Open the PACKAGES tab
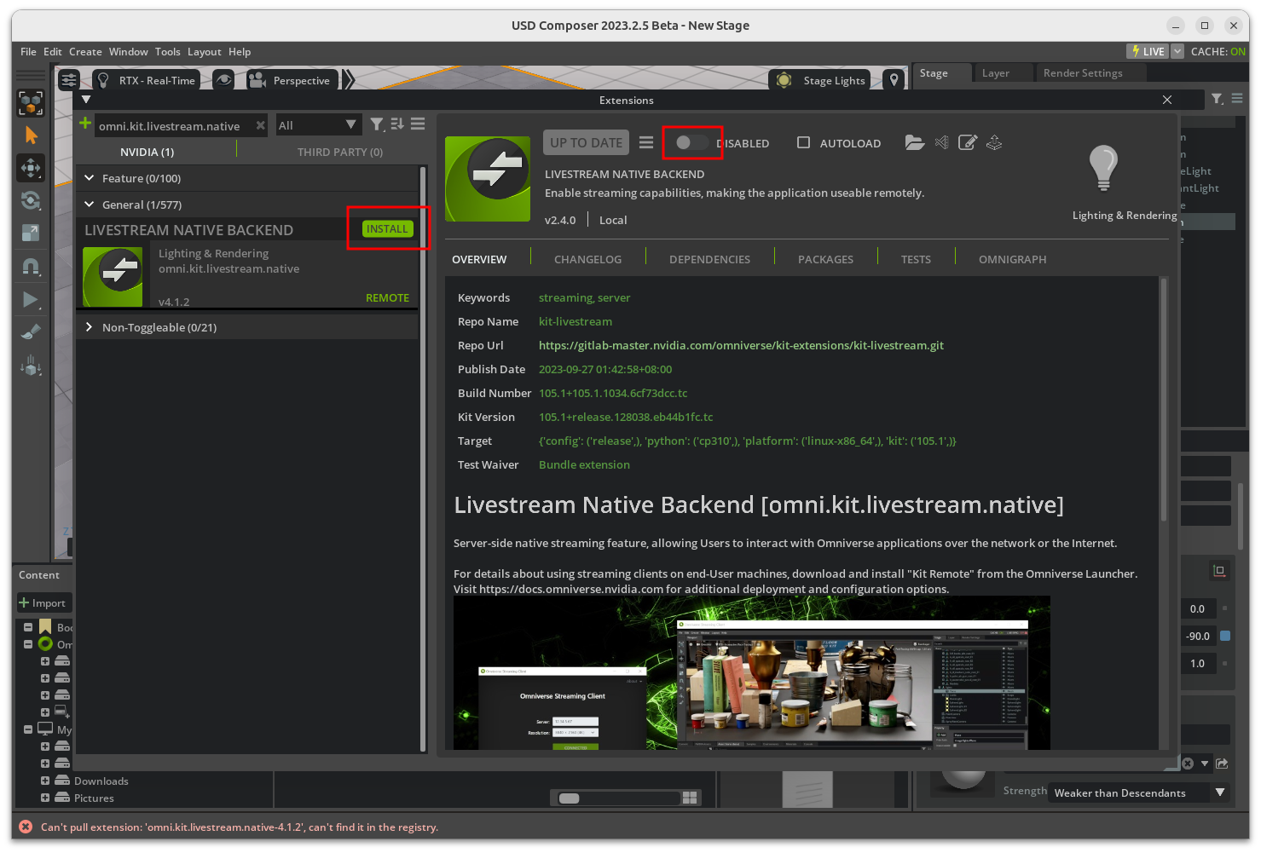1261x853 pixels. point(825,259)
